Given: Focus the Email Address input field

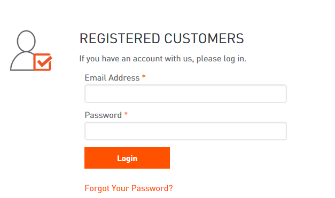Looking at the screenshot, I should (185, 94).
